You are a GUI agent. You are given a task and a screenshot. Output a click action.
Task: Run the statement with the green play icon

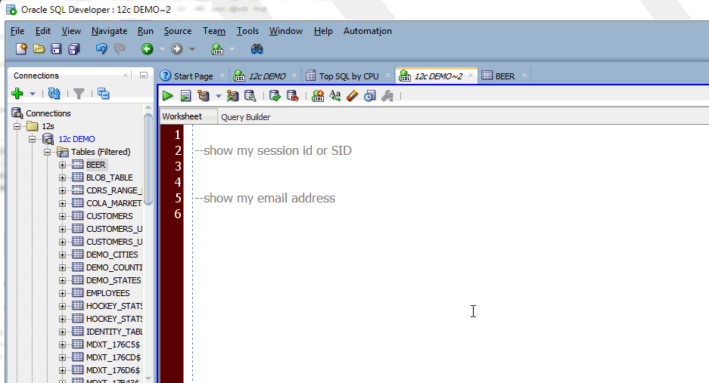coord(168,96)
